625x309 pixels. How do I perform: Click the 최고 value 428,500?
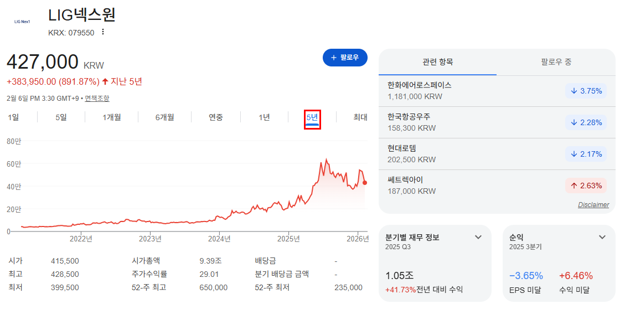click(x=65, y=274)
